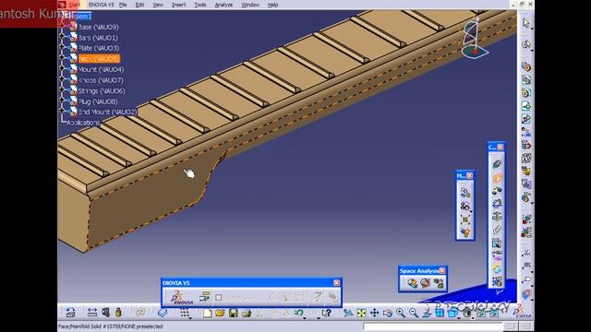
Task: Open the Window menu
Action: tap(250, 5)
